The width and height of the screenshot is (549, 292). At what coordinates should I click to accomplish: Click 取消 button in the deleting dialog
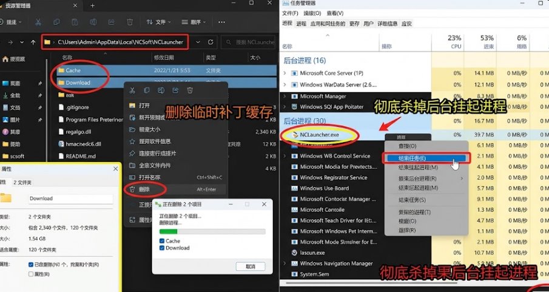pos(251,267)
